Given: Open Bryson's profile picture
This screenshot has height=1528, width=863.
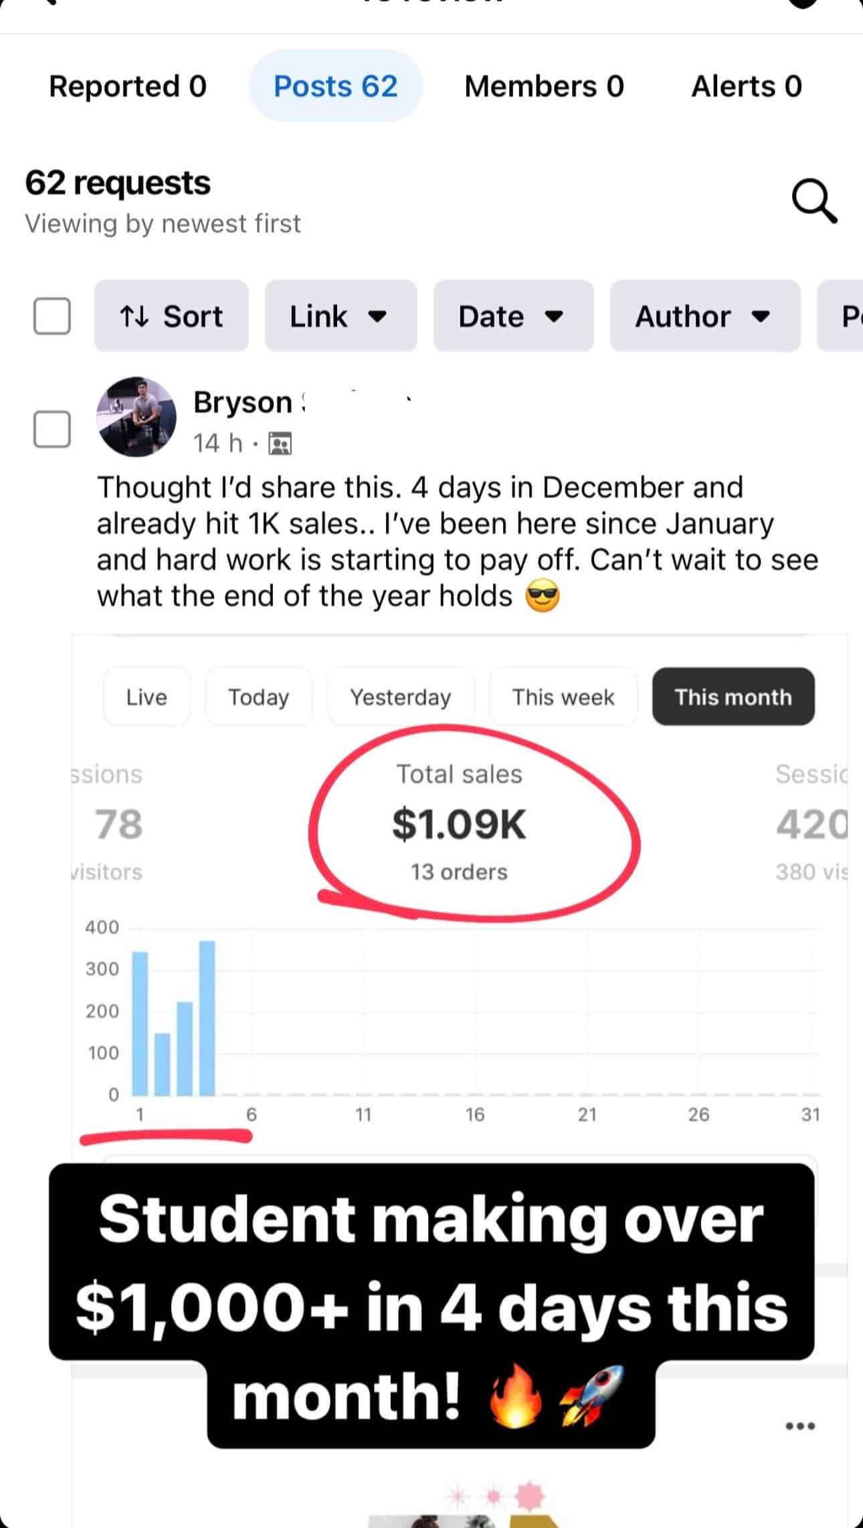Looking at the screenshot, I should coord(136,416).
